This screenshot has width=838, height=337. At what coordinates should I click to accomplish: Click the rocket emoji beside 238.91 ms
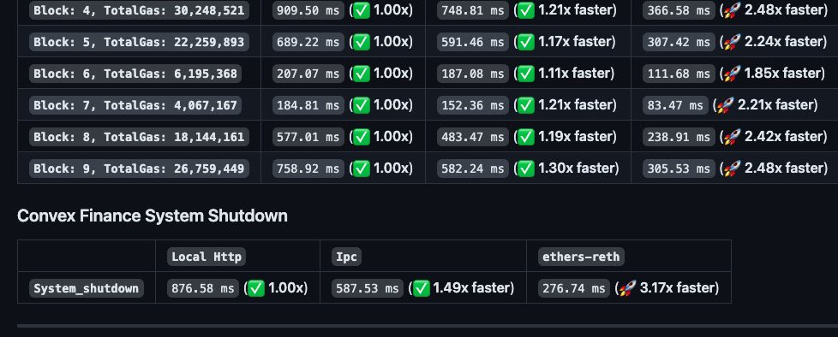click(x=733, y=137)
